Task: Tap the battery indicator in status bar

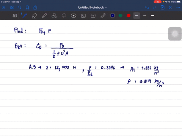Action: (x=179, y=2)
